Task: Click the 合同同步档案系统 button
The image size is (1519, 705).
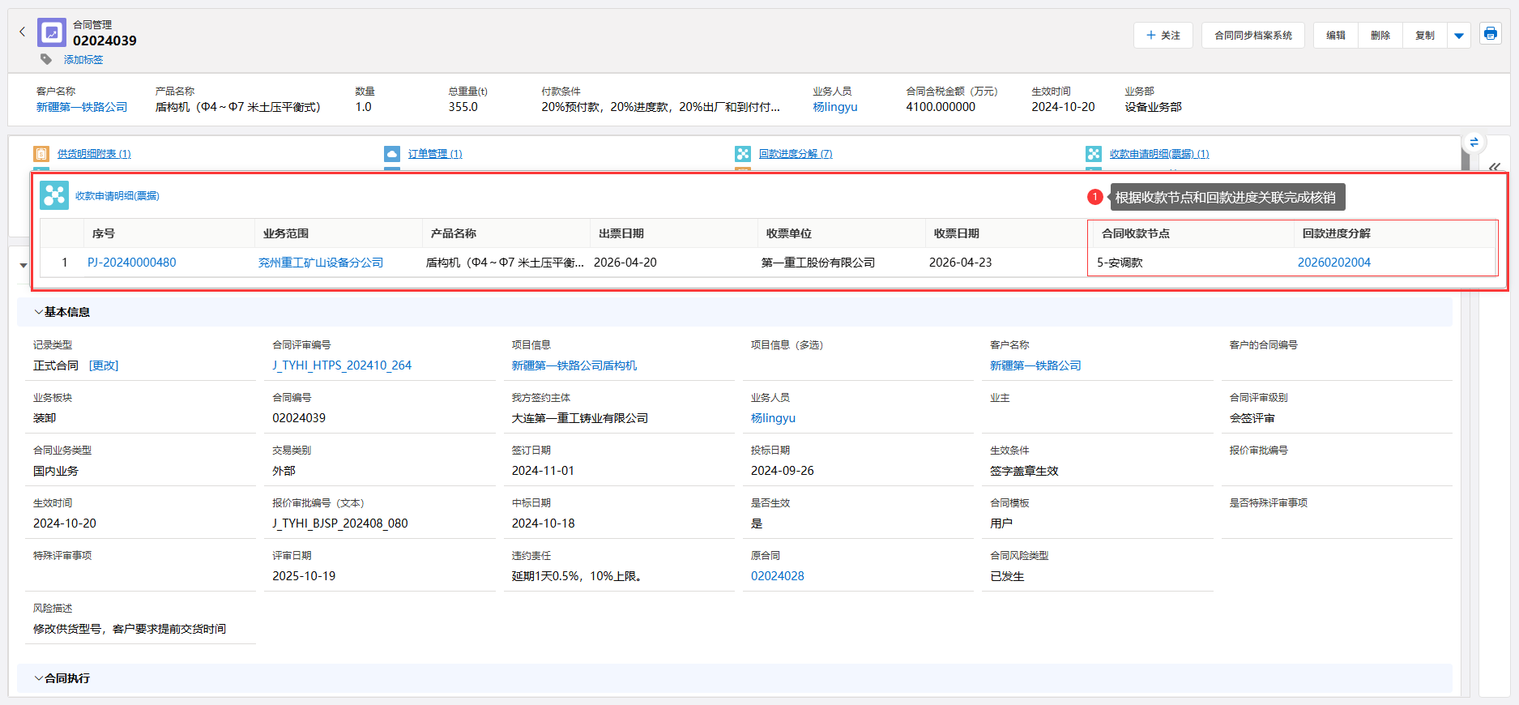Action: 1252,36
